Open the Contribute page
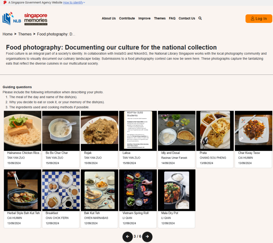273x243 pixels. pyautogui.click(x=127, y=18)
